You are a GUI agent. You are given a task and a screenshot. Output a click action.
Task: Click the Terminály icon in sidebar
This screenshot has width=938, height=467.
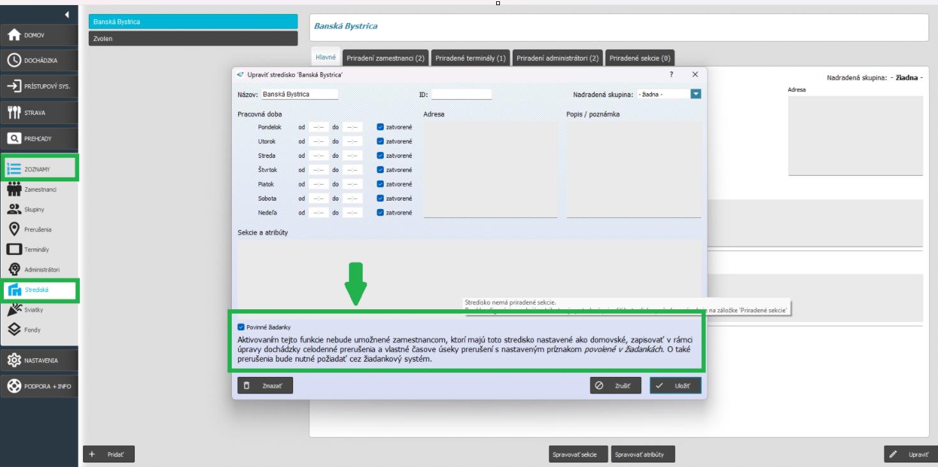click(x=14, y=250)
